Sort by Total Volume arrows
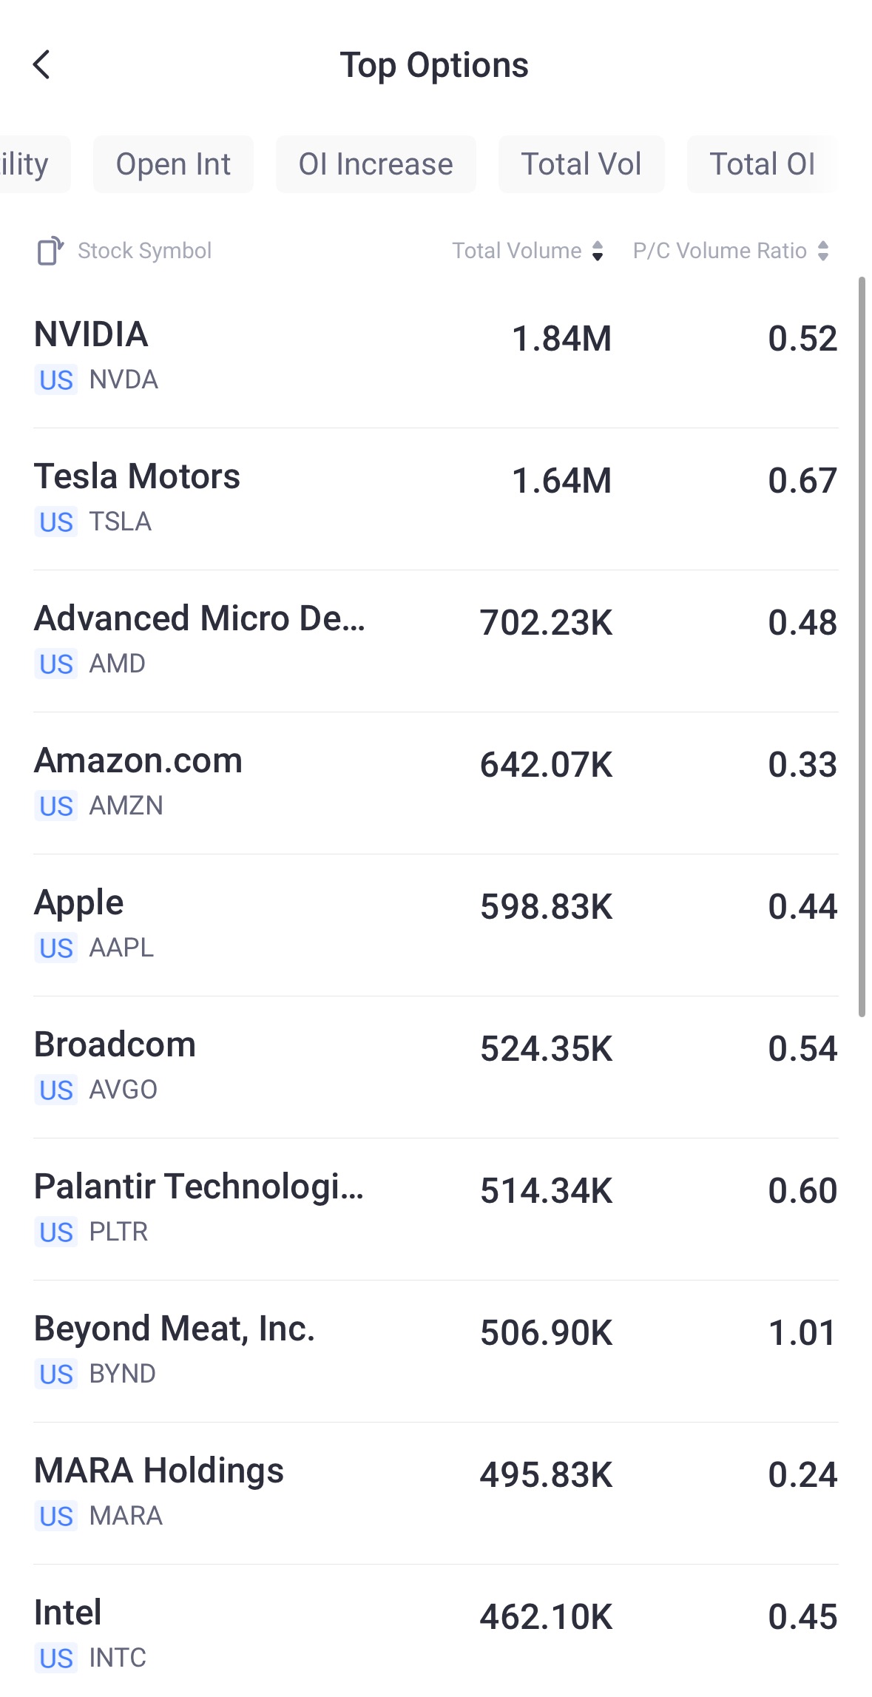The height and width of the screenshot is (1697, 872). [x=598, y=251]
